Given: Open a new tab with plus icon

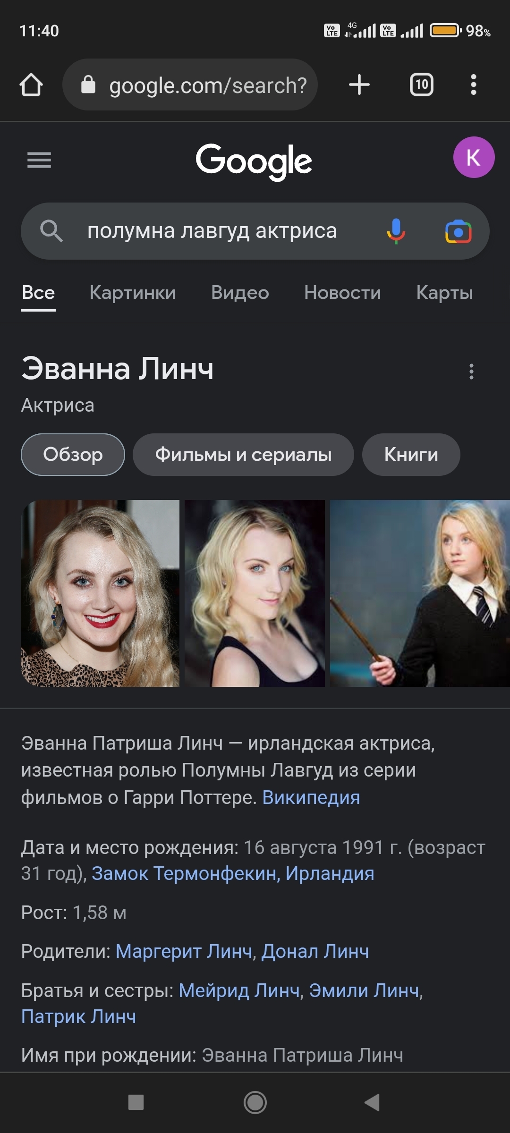Looking at the screenshot, I should tap(359, 85).
